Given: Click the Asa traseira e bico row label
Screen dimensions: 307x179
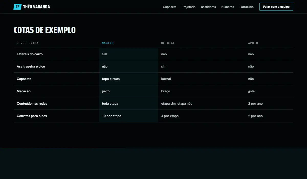Looking at the screenshot, I should coord(31,66).
